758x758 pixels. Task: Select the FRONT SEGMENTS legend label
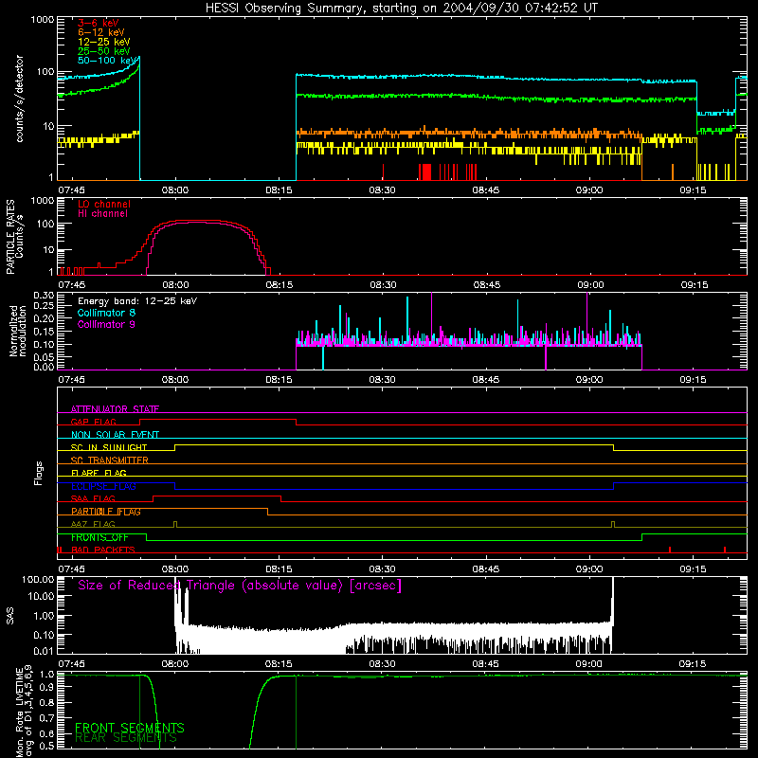pos(130,728)
